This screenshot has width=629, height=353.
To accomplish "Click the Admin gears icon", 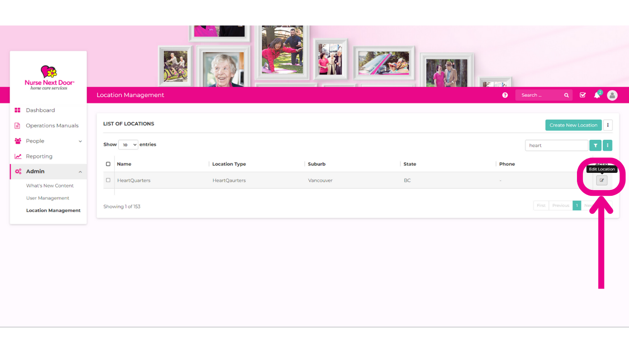I will pyautogui.click(x=18, y=171).
